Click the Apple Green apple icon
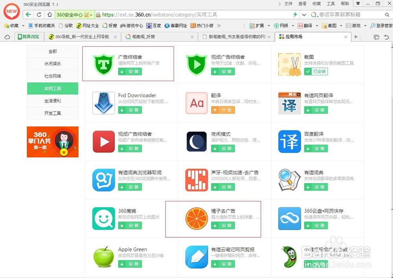The height and width of the screenshot is (278, 393). pyautogui.click(x=103, y=257)
